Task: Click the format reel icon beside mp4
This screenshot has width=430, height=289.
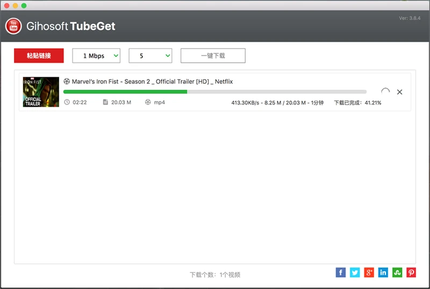Action: [148, 102]
